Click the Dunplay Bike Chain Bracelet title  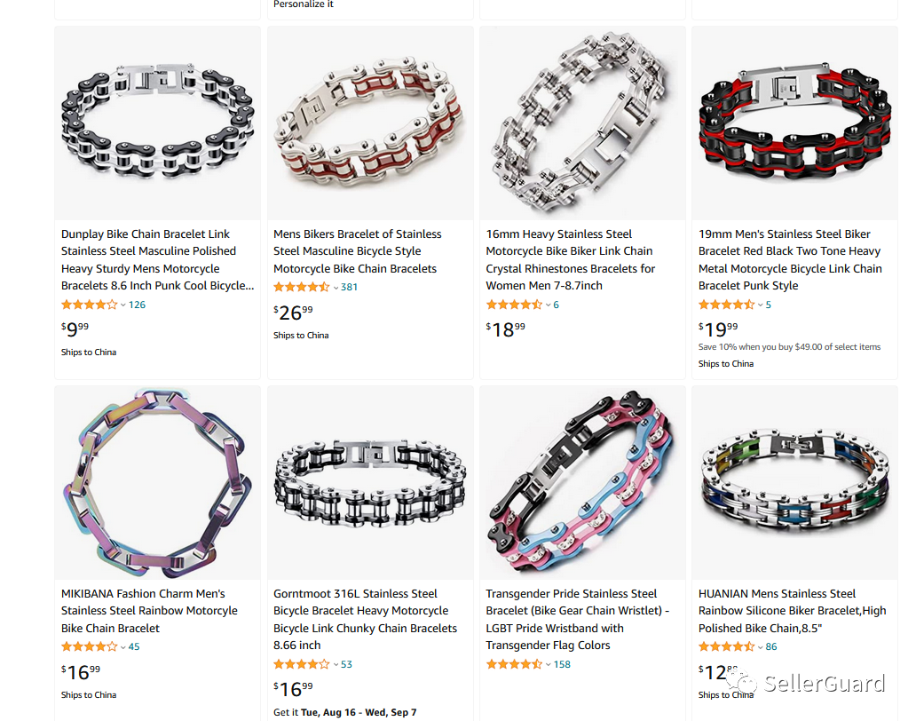point(158,260)
